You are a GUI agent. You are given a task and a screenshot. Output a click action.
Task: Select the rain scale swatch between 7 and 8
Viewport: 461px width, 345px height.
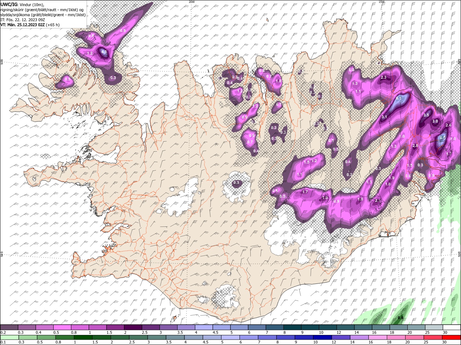(267, 337)
